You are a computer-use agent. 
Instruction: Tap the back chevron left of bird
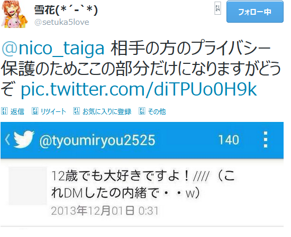pyautogui.click(x=7, y=139)
